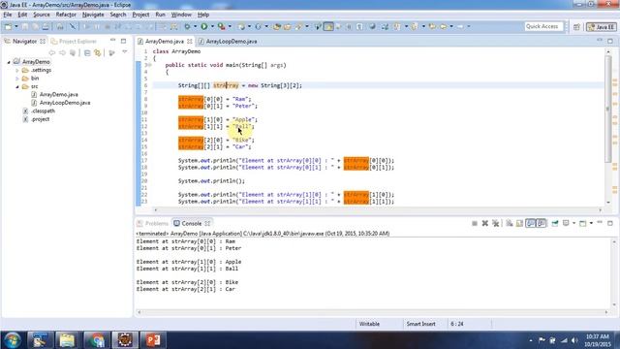The image size is (620, 349).
Task: Expand the .settings folder
Action: point(17,71)
